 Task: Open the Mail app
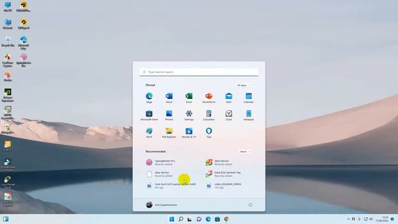[x=229, y=98]
